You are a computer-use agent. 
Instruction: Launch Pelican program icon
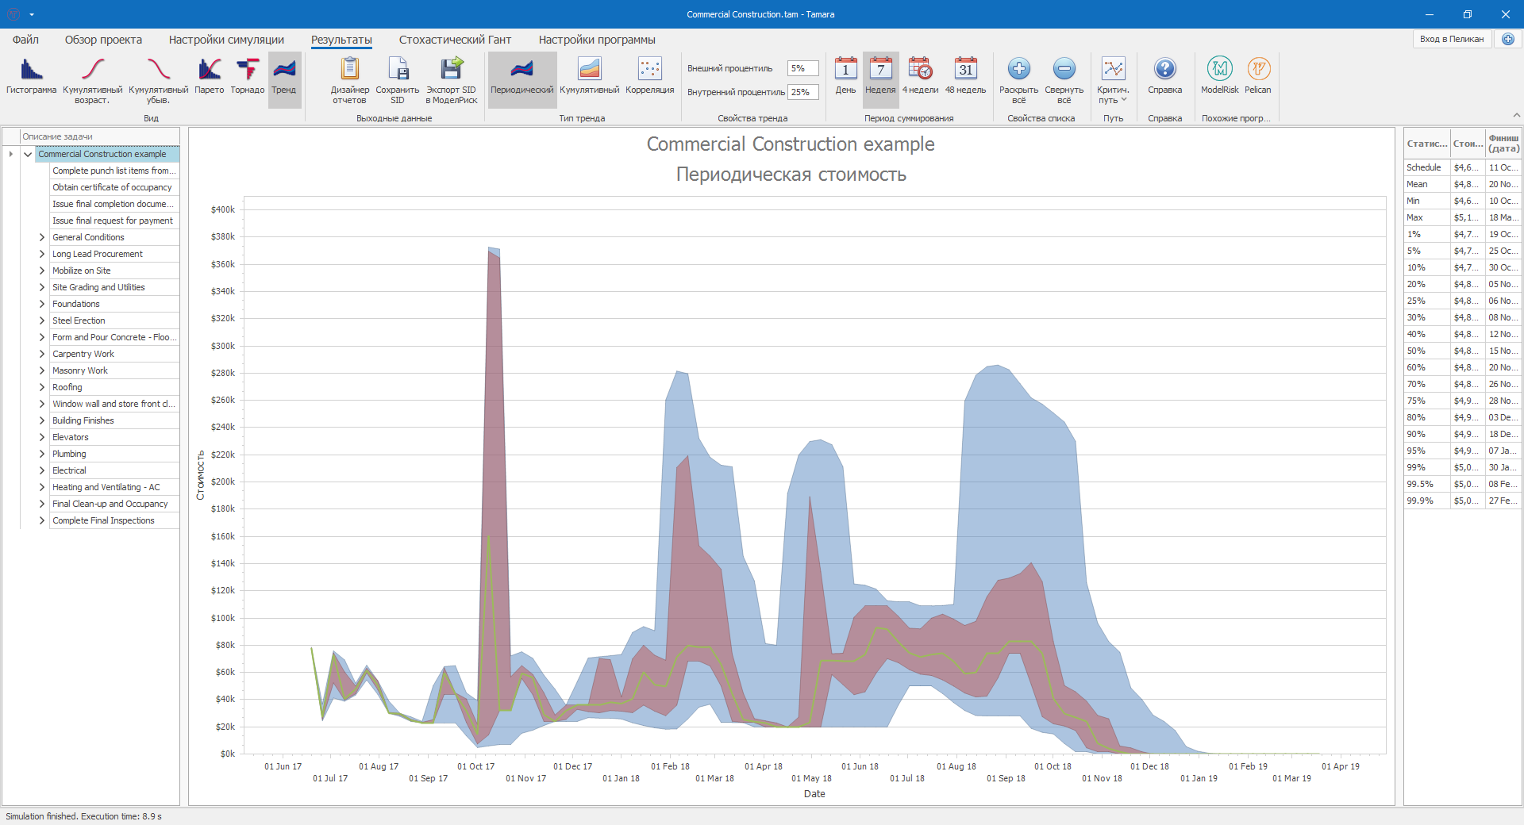[1258, 76]
